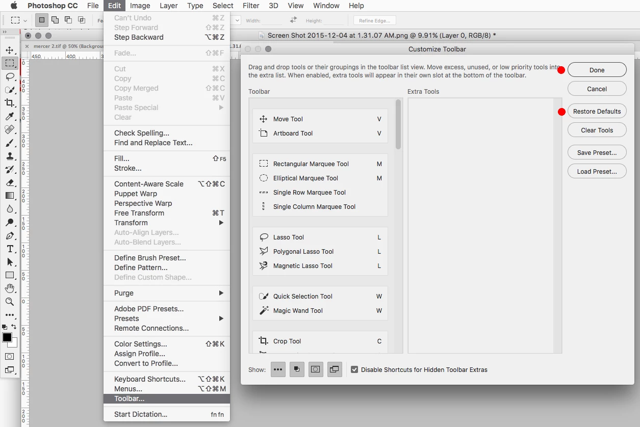Viewport: 640px width, 427px height.
Task: Toggle Quick Mask mode in left toolbar
Action: pos(10,356)
